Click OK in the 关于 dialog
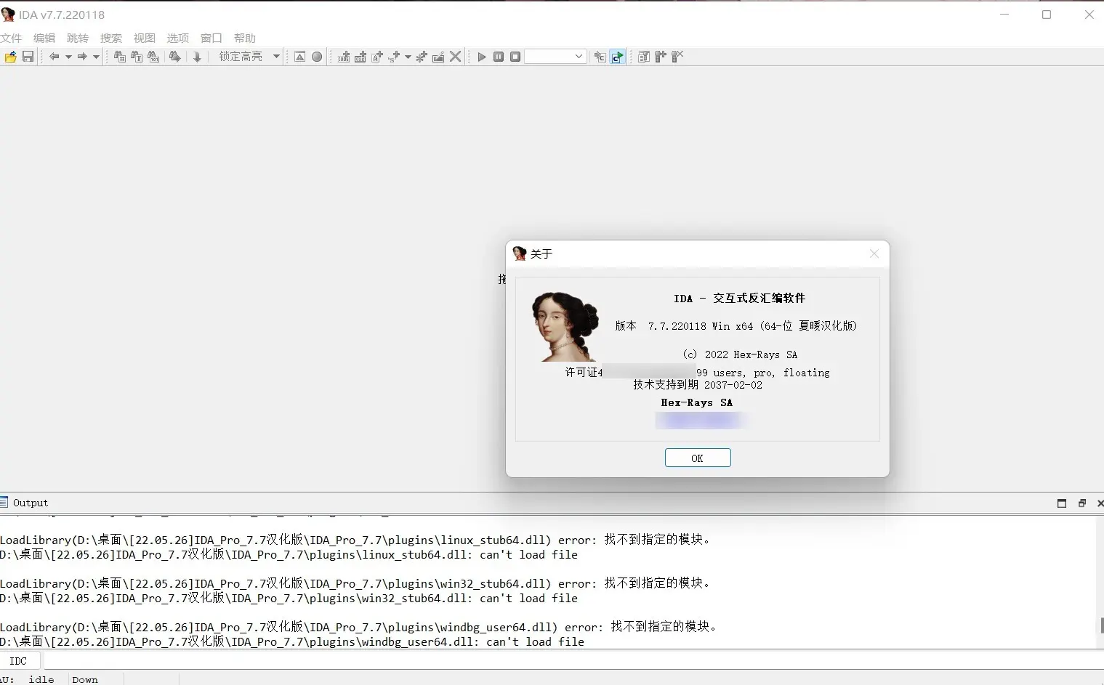Viewport: 1104px width, 685px height. [x=698, y=458]
